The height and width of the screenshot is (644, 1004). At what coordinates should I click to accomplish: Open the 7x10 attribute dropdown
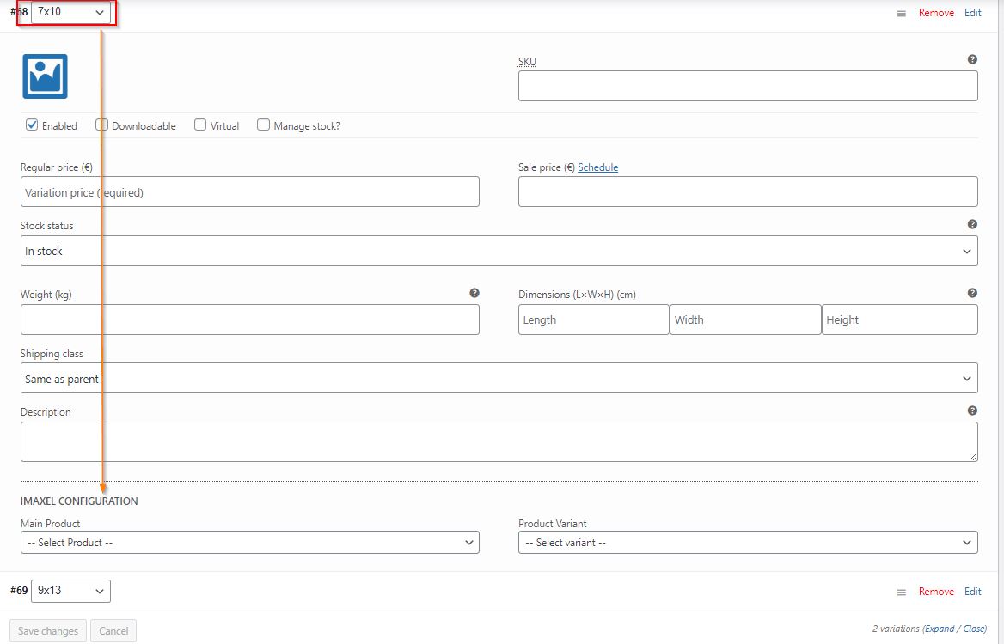[x=70, y=12]
